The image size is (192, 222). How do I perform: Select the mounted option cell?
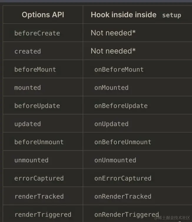(28, 88)
